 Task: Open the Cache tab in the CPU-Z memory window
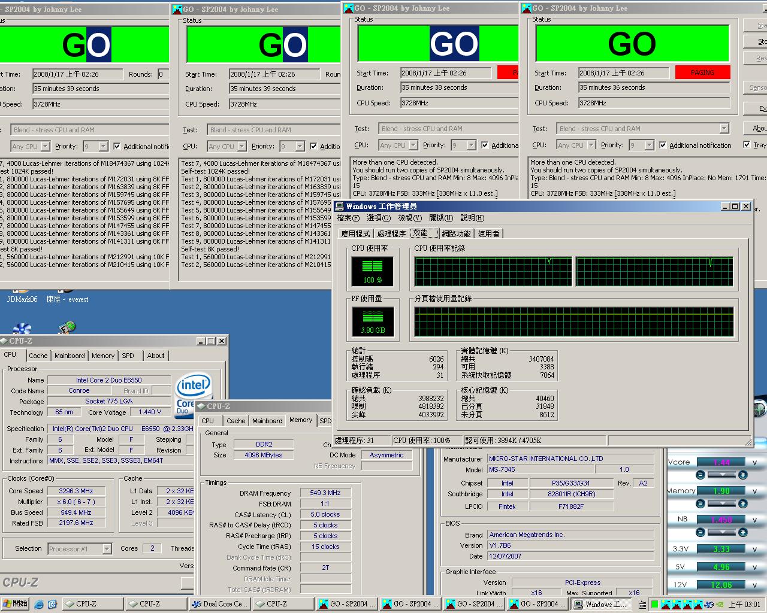click(235, 421)
